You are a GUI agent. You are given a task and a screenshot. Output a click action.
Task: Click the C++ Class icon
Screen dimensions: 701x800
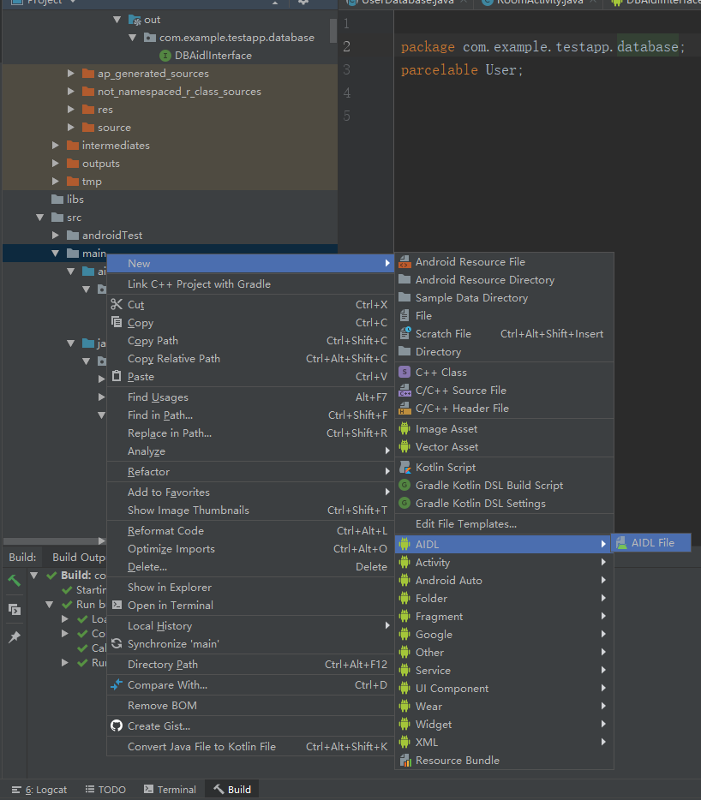pos(404,373)
